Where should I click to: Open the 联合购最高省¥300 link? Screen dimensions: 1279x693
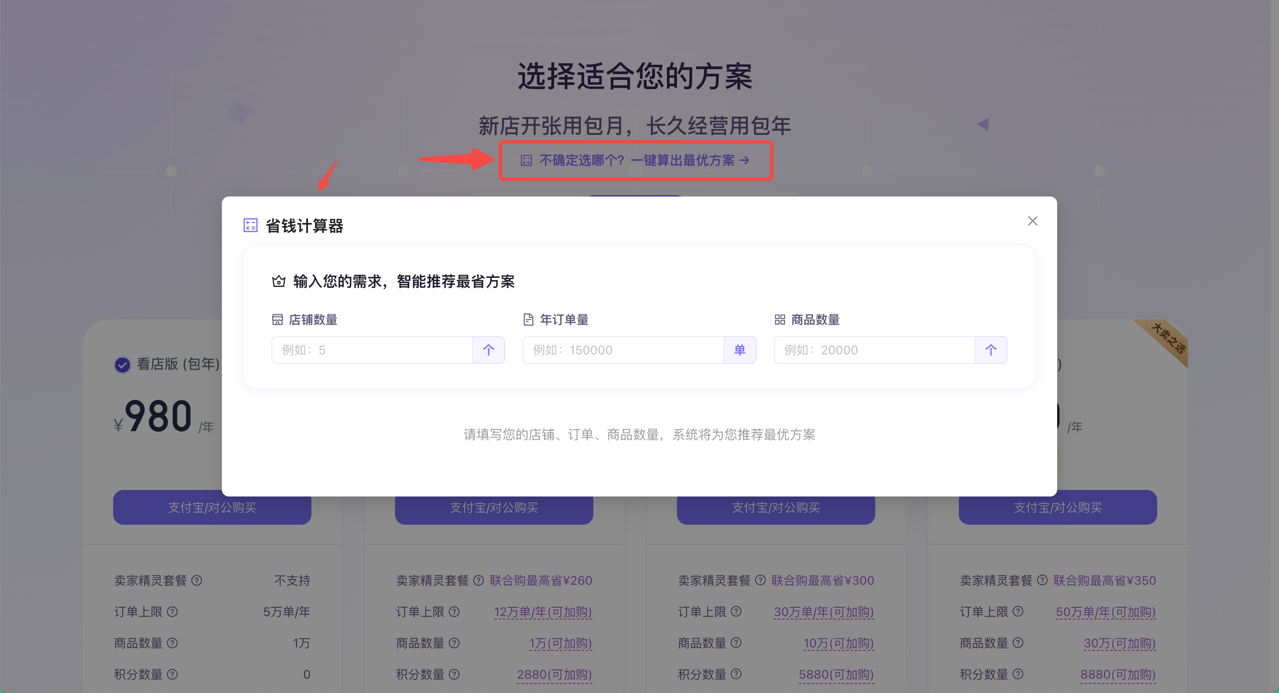coord(823,580)
